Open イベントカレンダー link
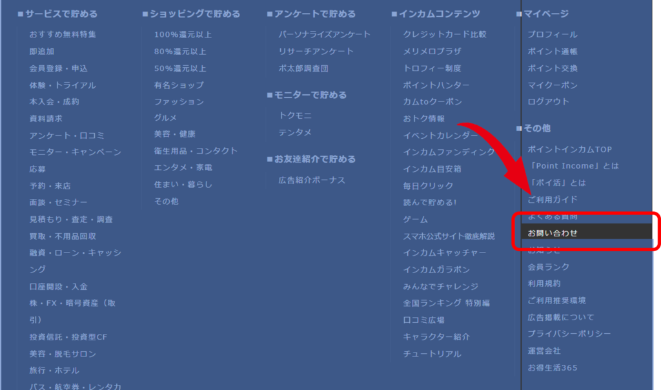This screenshot has width=661, height=390. (x=440, y=135)
